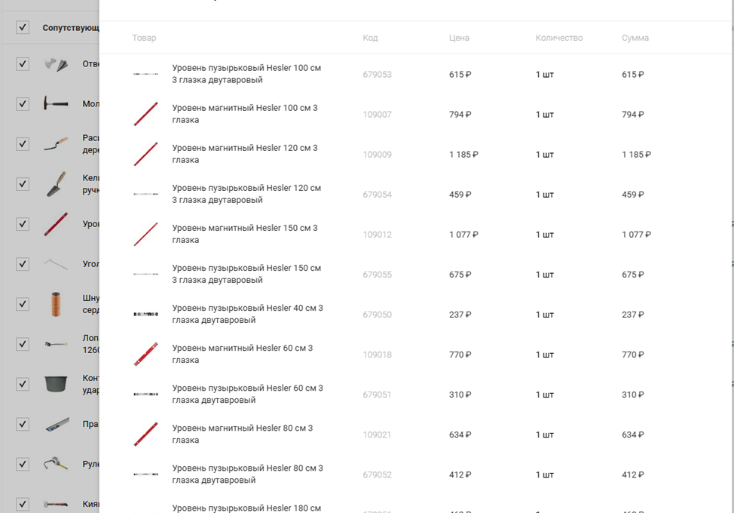Click product code 679053
The height and width of the screenshot is (513, 734).
(x=377, y=75)
